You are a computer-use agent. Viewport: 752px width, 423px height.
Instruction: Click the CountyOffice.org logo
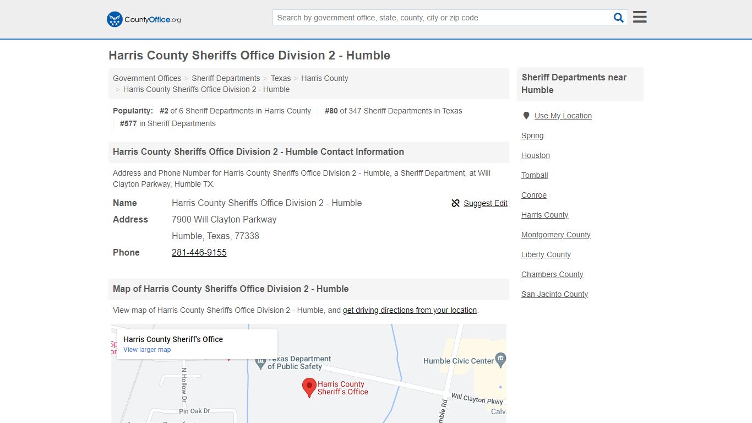[144, 19]
